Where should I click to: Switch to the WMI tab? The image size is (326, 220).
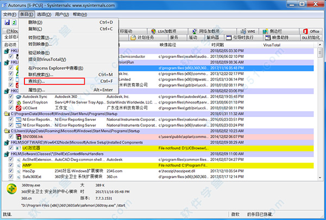coord(248,31)
